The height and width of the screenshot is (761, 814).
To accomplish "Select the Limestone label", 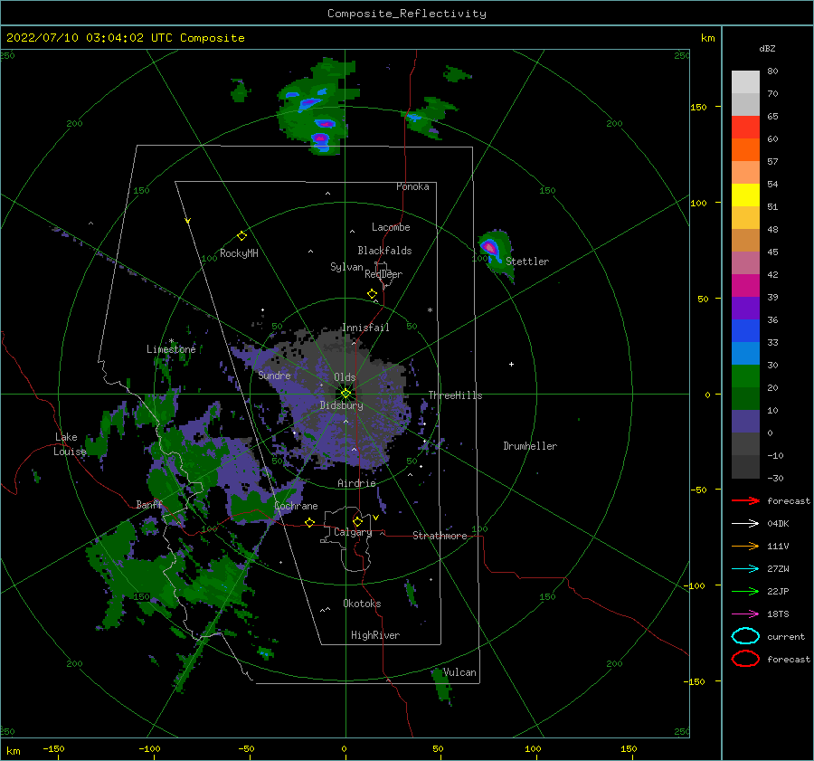I will [x=171, y=349].
